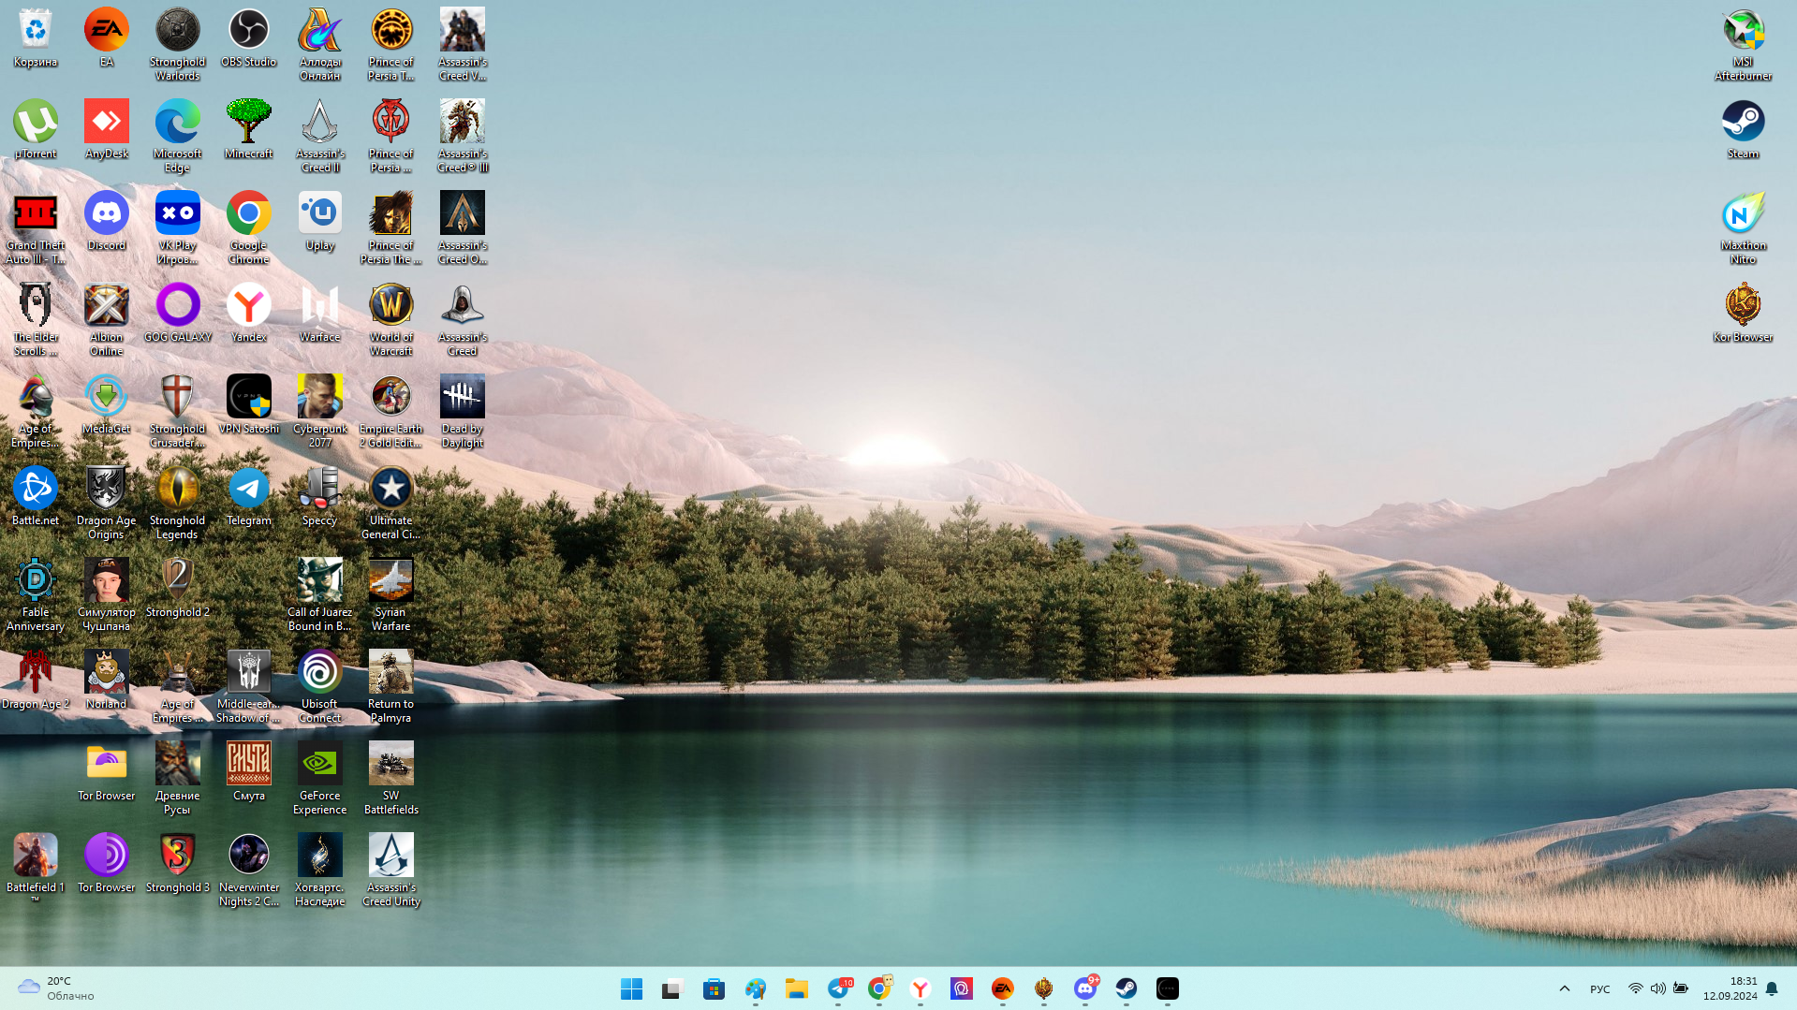The height and width of the screenshot is (1010, 1797).
Task: Change the РУС input language
Action: point(1600,988)
